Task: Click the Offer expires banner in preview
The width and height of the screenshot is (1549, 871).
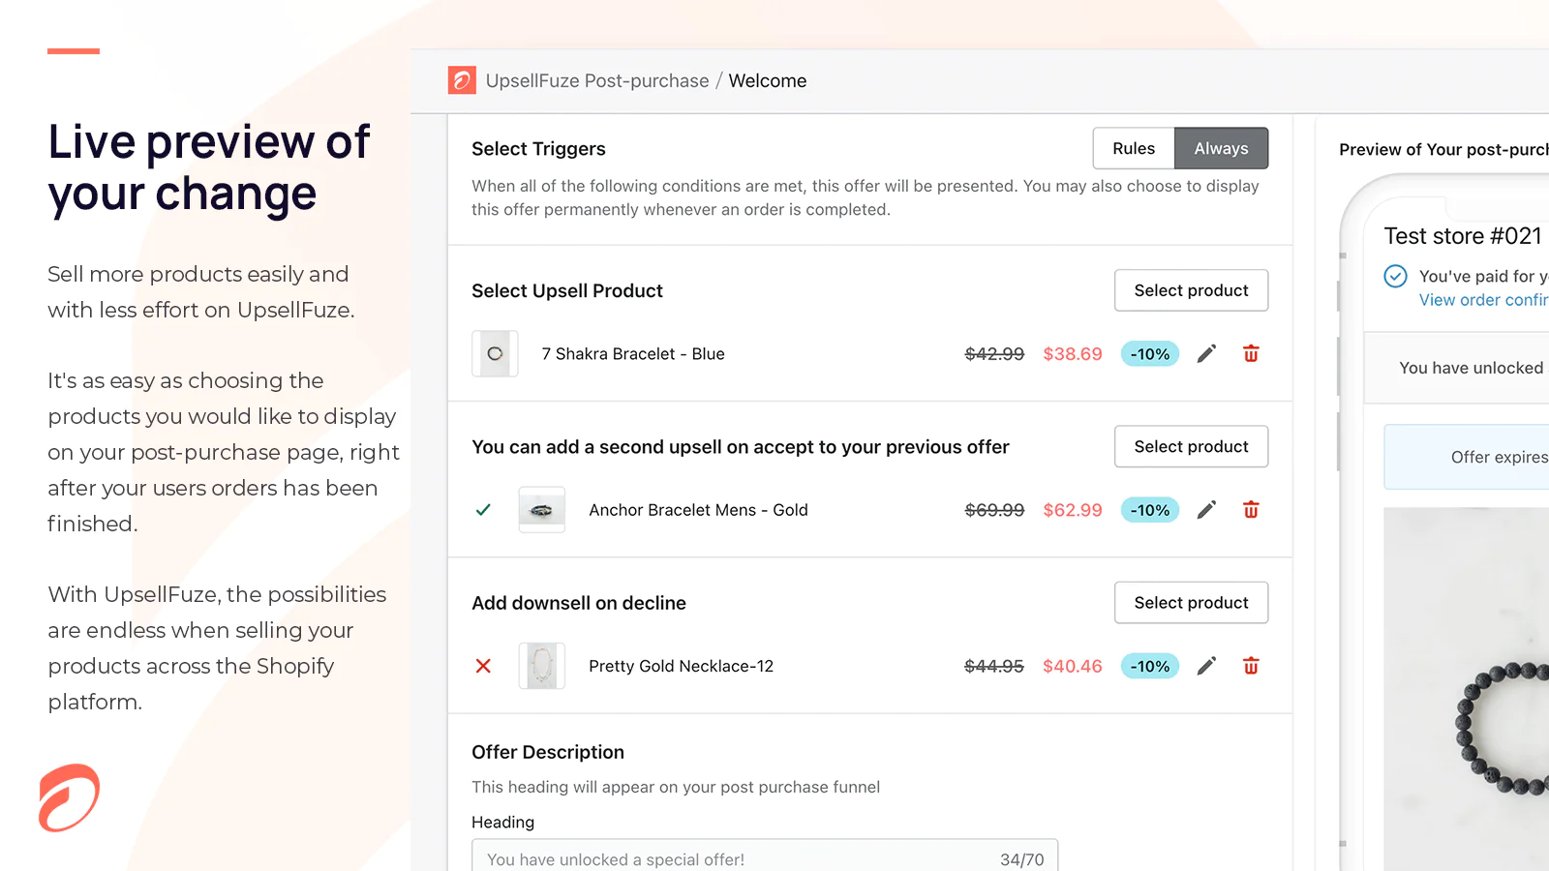Action: click(x=1467, y=457)
